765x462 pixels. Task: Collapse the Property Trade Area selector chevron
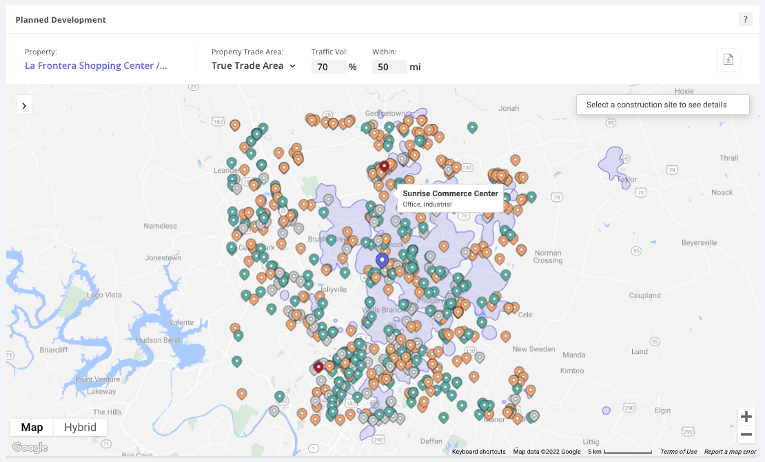[292, 66]
